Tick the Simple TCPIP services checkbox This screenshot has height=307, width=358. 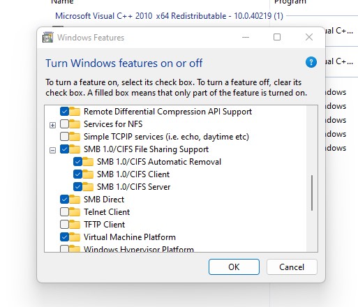[x=64, y=137]
